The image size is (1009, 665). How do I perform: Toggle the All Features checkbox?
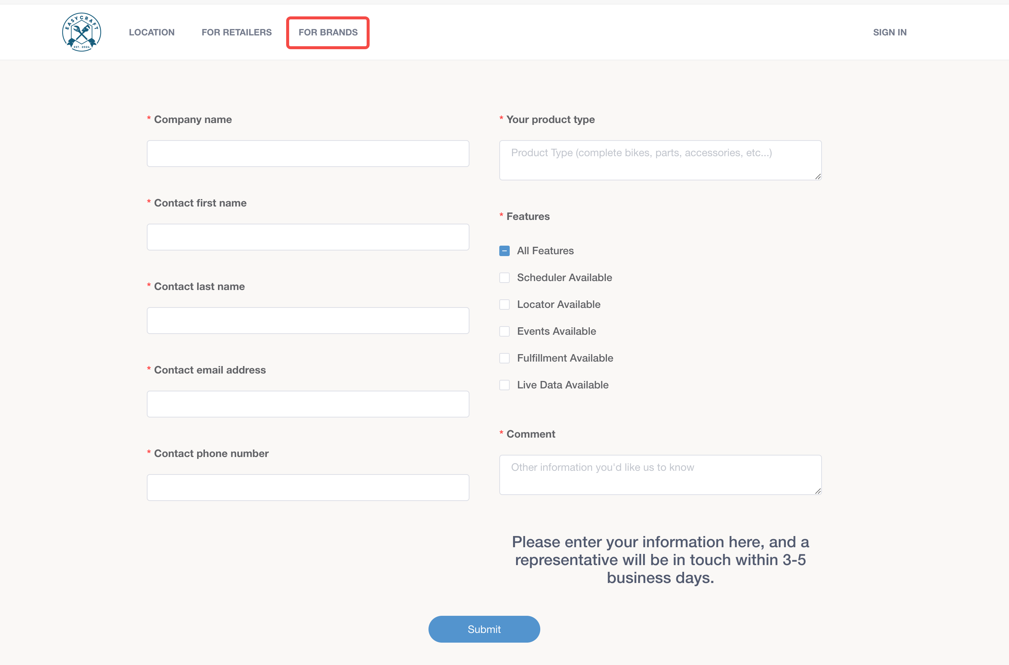pos(505,251)
